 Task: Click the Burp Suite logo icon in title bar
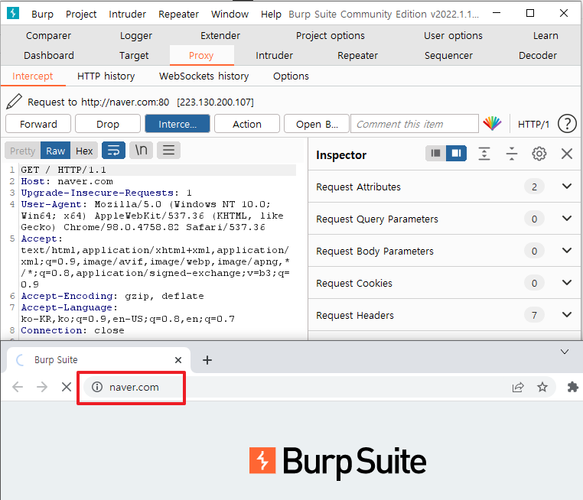click(x=13, y=13)
